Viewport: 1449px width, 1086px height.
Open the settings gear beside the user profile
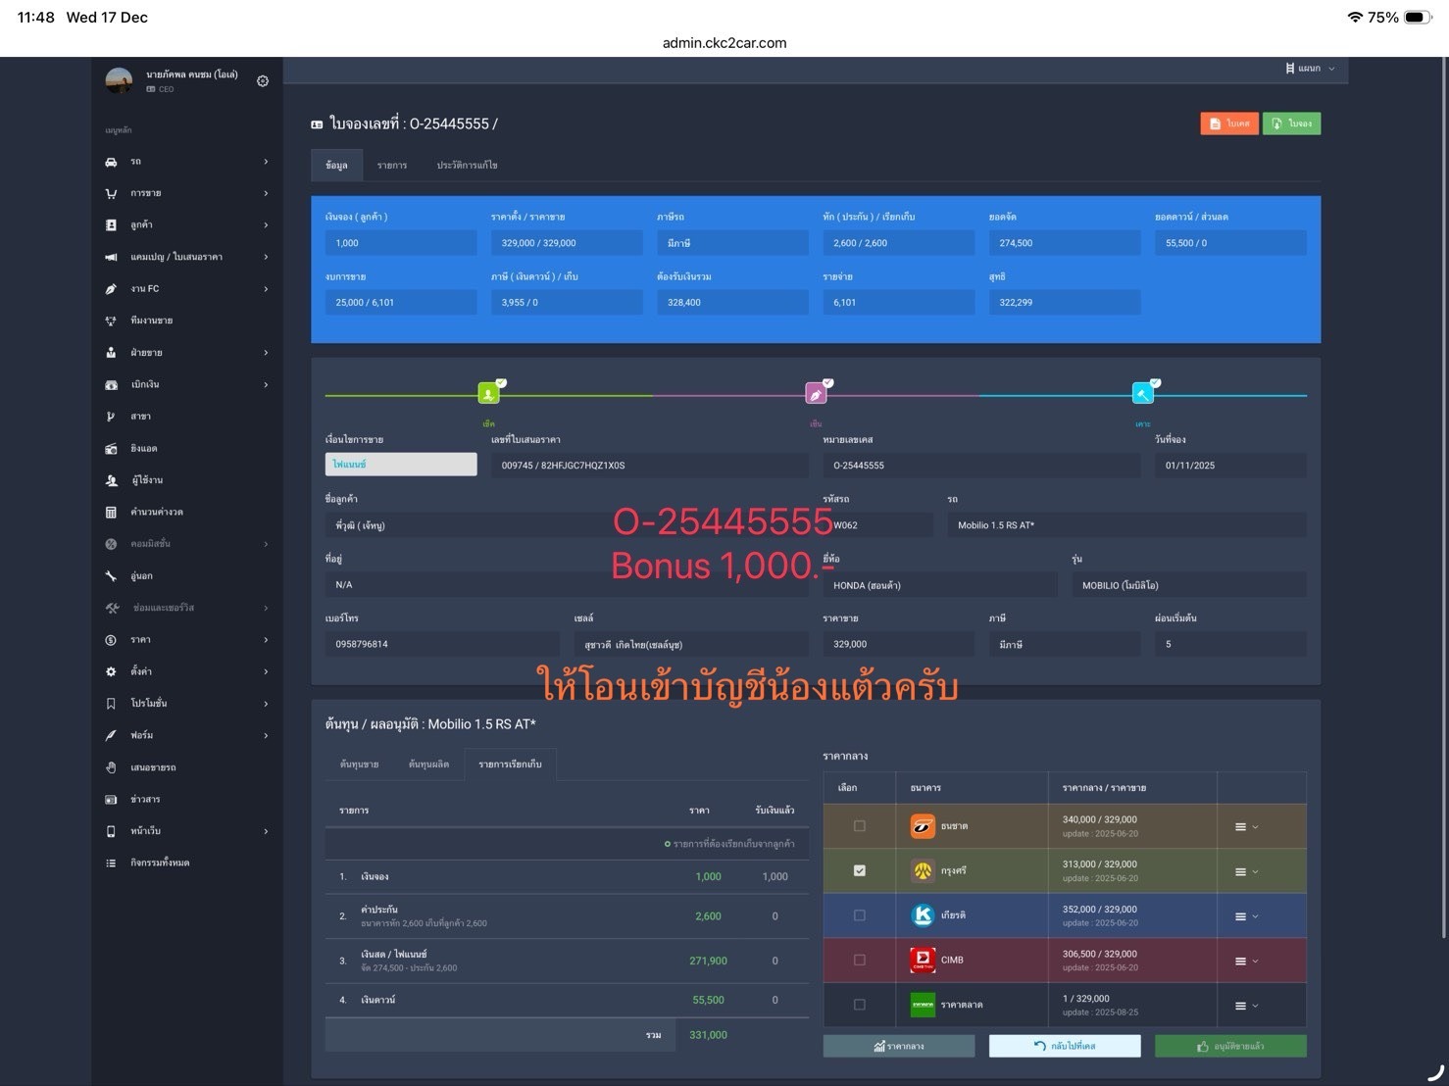pyautogui.click(x=263, y=81)
